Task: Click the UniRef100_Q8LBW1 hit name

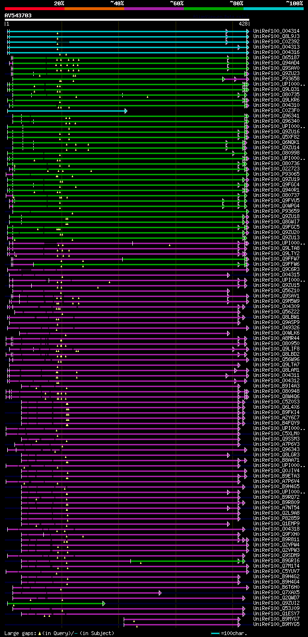Action: (x=277, y=317)
